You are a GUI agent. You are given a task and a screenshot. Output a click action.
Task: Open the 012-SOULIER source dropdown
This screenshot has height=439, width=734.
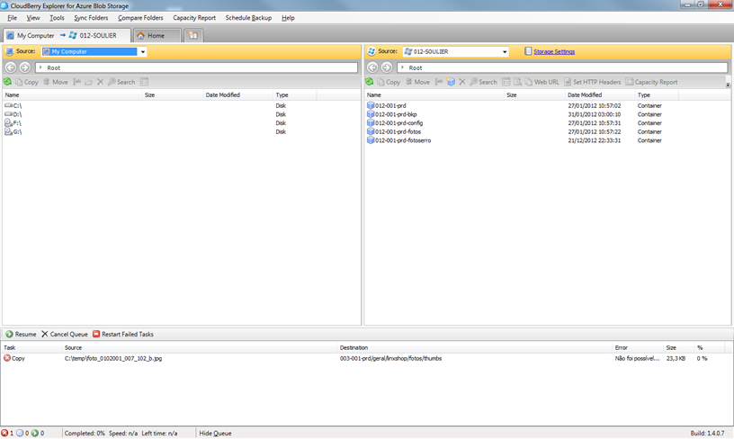pyautogui.click(x=505, y=52)
